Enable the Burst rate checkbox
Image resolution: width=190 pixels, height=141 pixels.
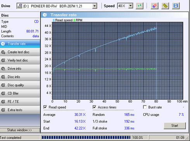(x=145, y=107)
